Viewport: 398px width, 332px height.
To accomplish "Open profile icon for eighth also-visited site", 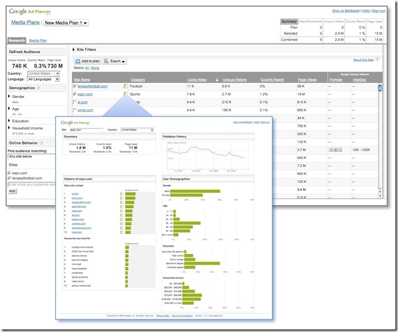I will point(121,224).
